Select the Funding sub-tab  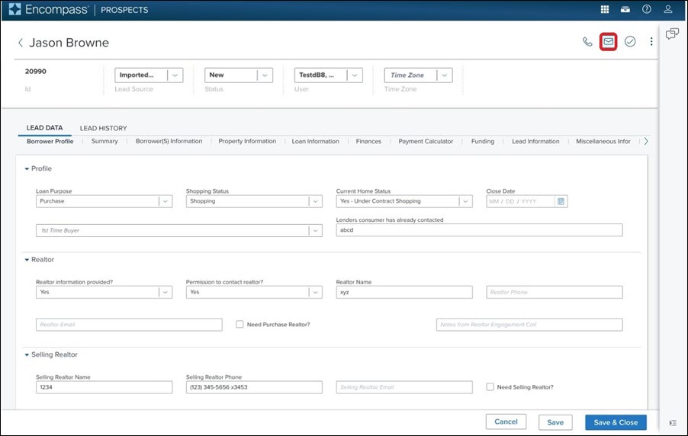pos(483,141)
